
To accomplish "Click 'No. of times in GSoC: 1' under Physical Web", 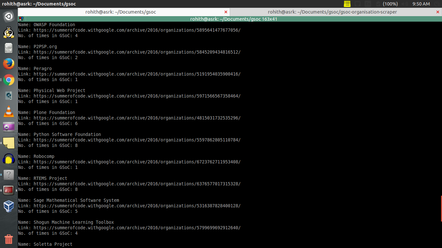I will pos(48,101).
